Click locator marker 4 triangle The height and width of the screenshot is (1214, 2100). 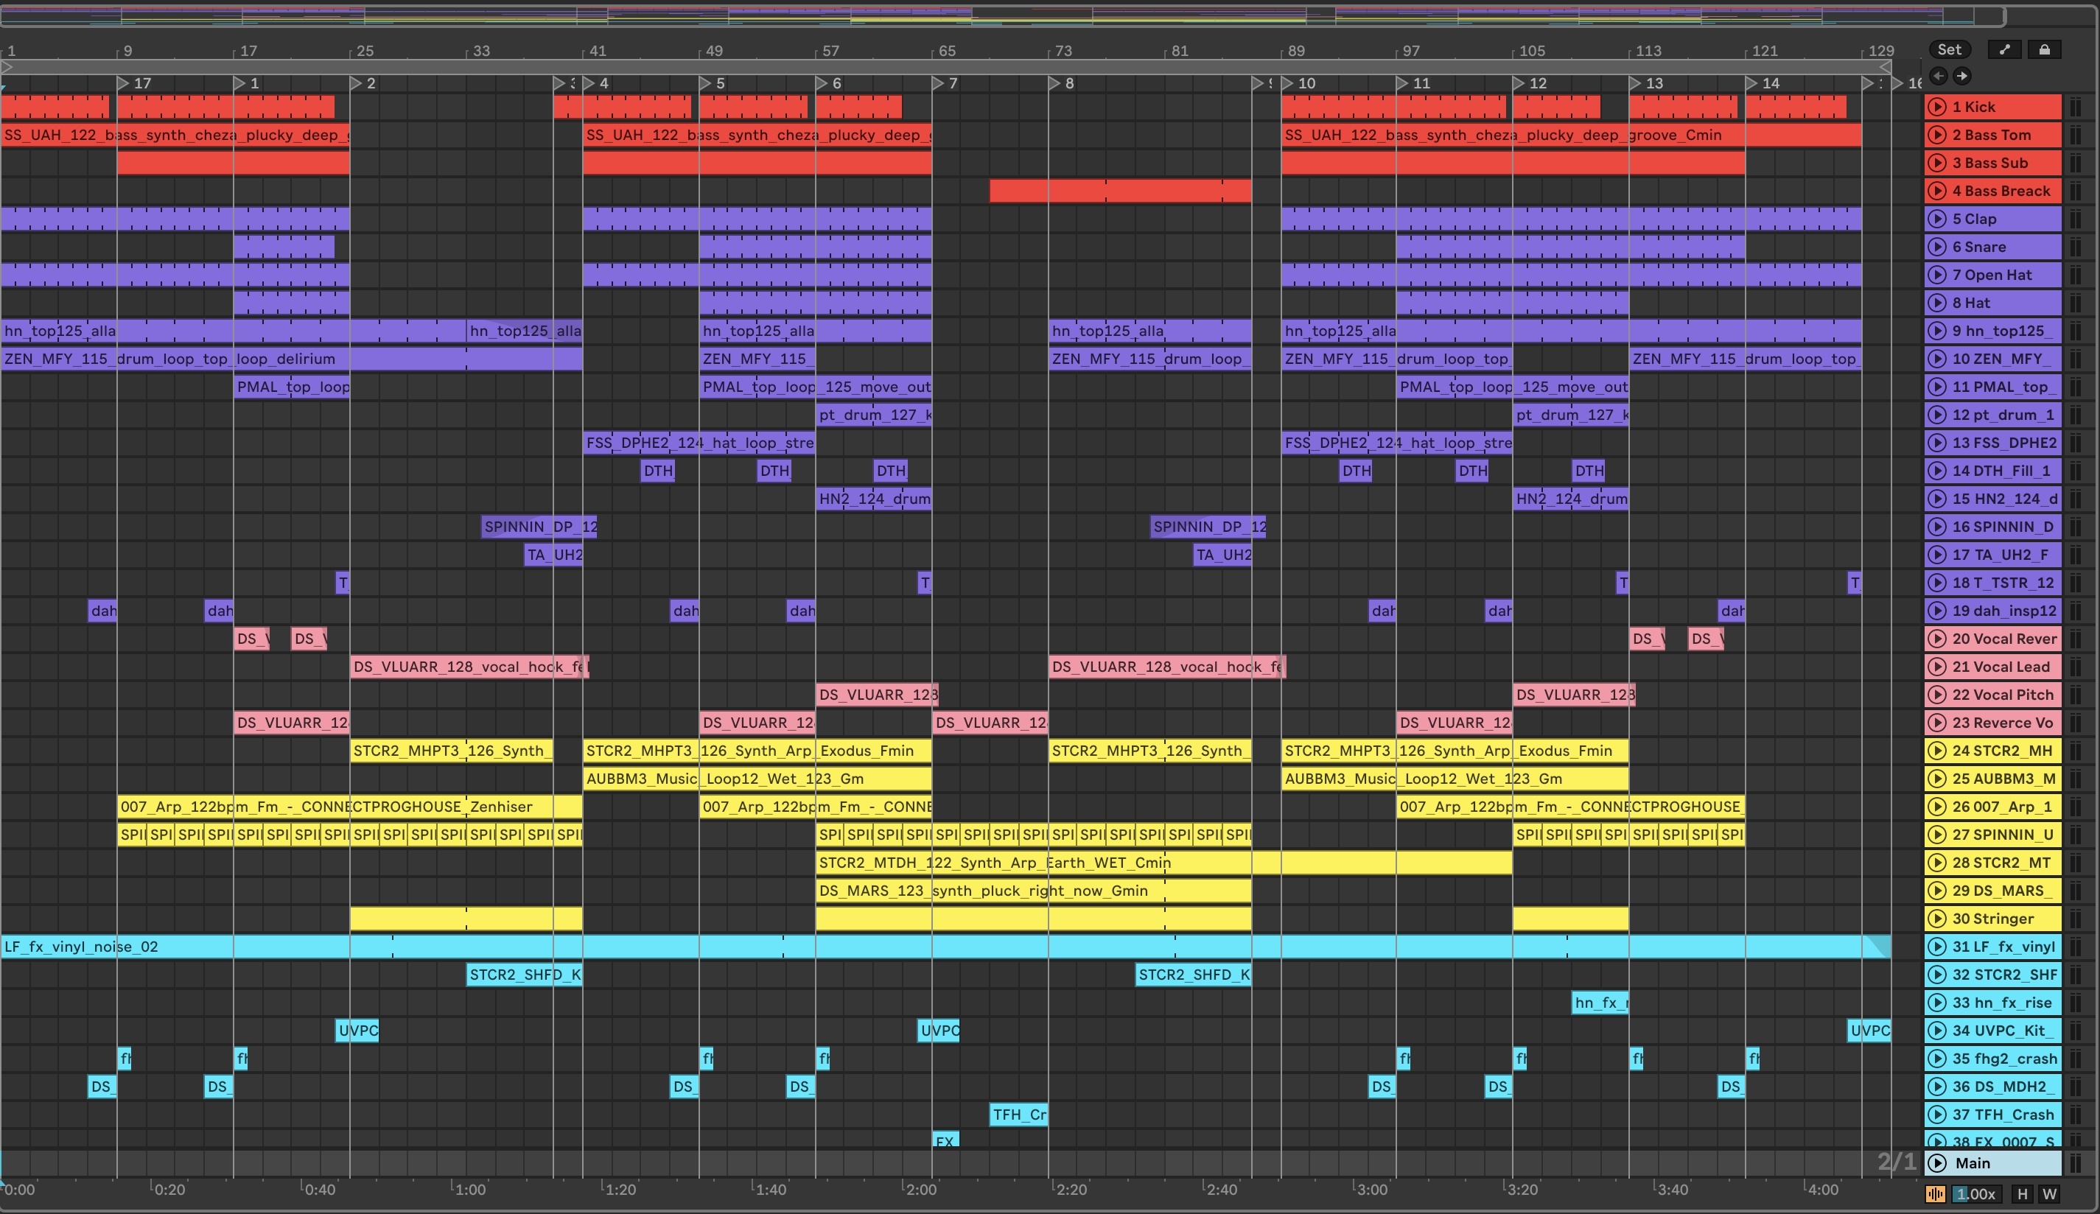coord(589,83)
